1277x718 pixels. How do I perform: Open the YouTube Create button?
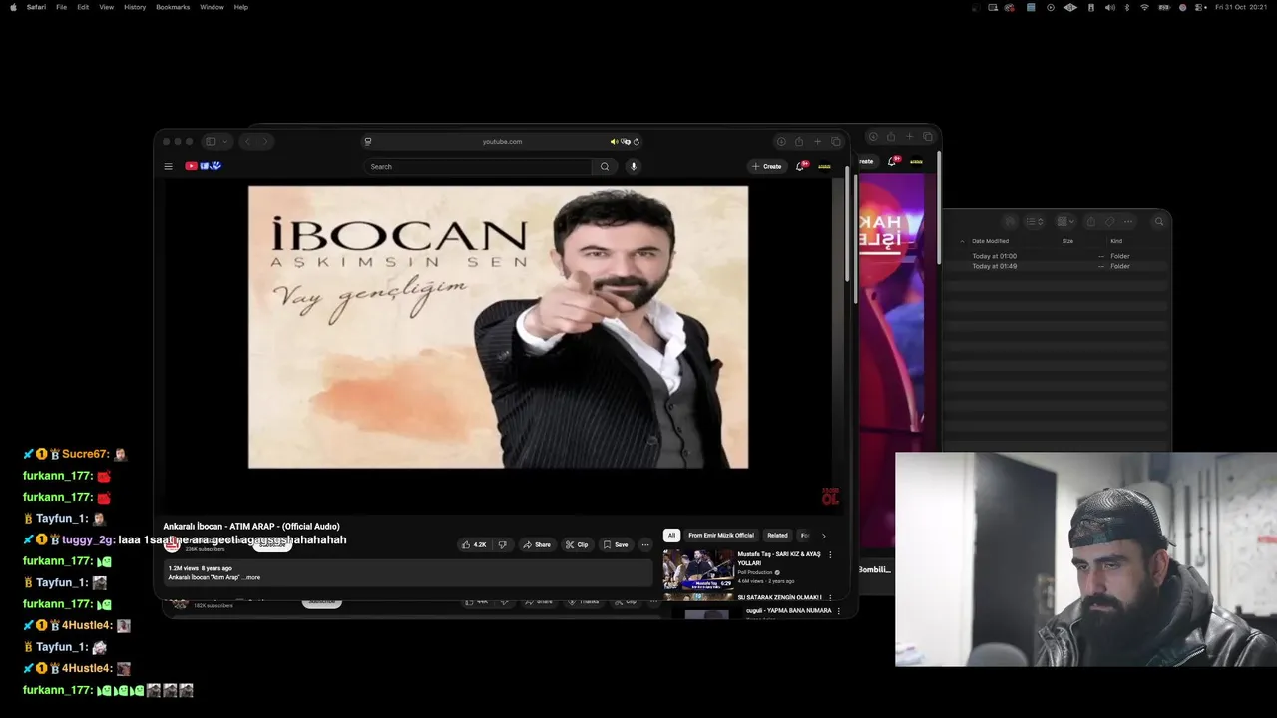click(x=767, y=166)
